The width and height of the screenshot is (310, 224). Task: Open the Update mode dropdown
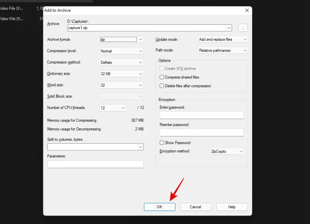245,39
